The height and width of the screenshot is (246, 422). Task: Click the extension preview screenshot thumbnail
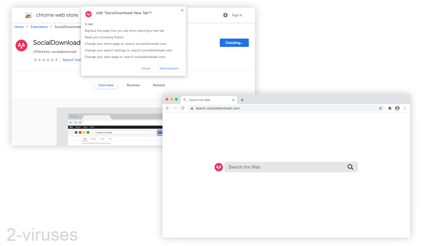pyautogui.click(x=110, y=127)
